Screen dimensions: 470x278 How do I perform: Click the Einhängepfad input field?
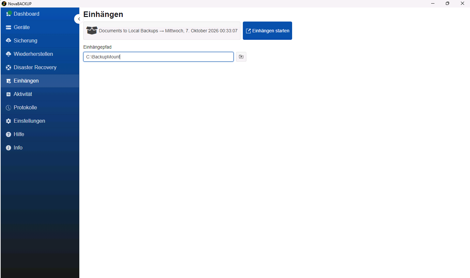pyautogui.click(x=158, y=57)
